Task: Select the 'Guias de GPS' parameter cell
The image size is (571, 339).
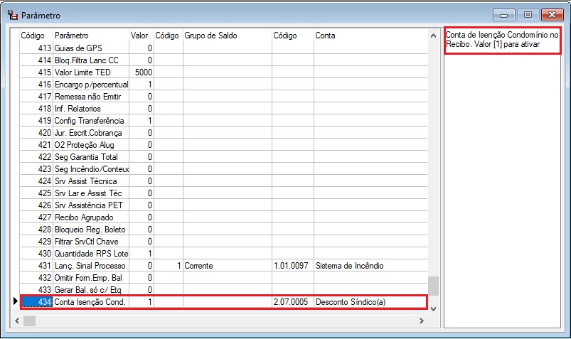Action: pyautogui.click(x=91, y=48)
